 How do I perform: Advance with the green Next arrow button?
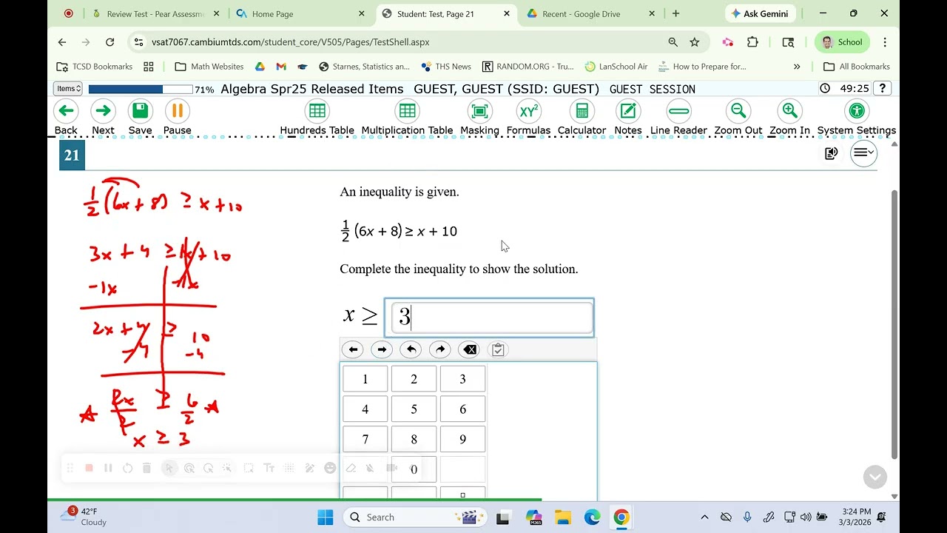[103, 118]
